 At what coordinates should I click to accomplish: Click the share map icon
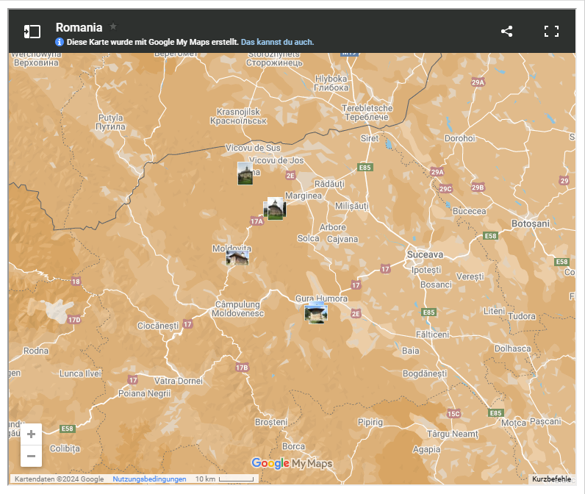(x=506, y=31)
